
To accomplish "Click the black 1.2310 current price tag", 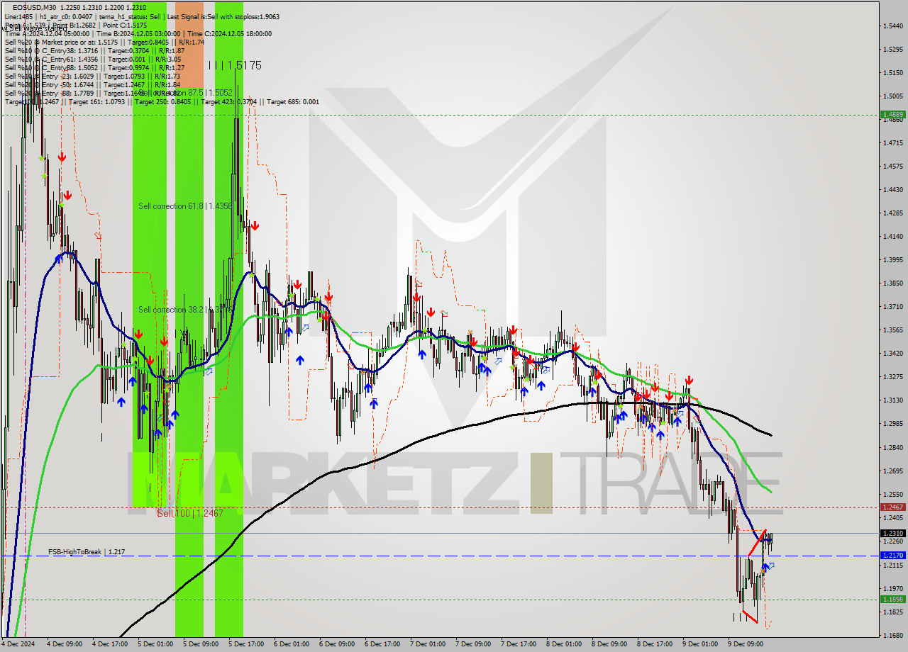I will coord(892,533).
